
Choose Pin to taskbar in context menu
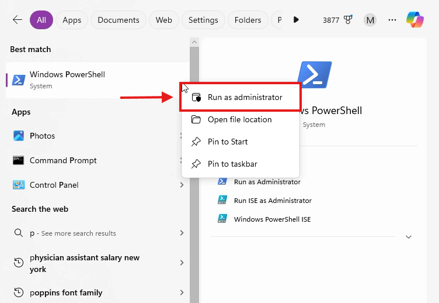point(241,164)
